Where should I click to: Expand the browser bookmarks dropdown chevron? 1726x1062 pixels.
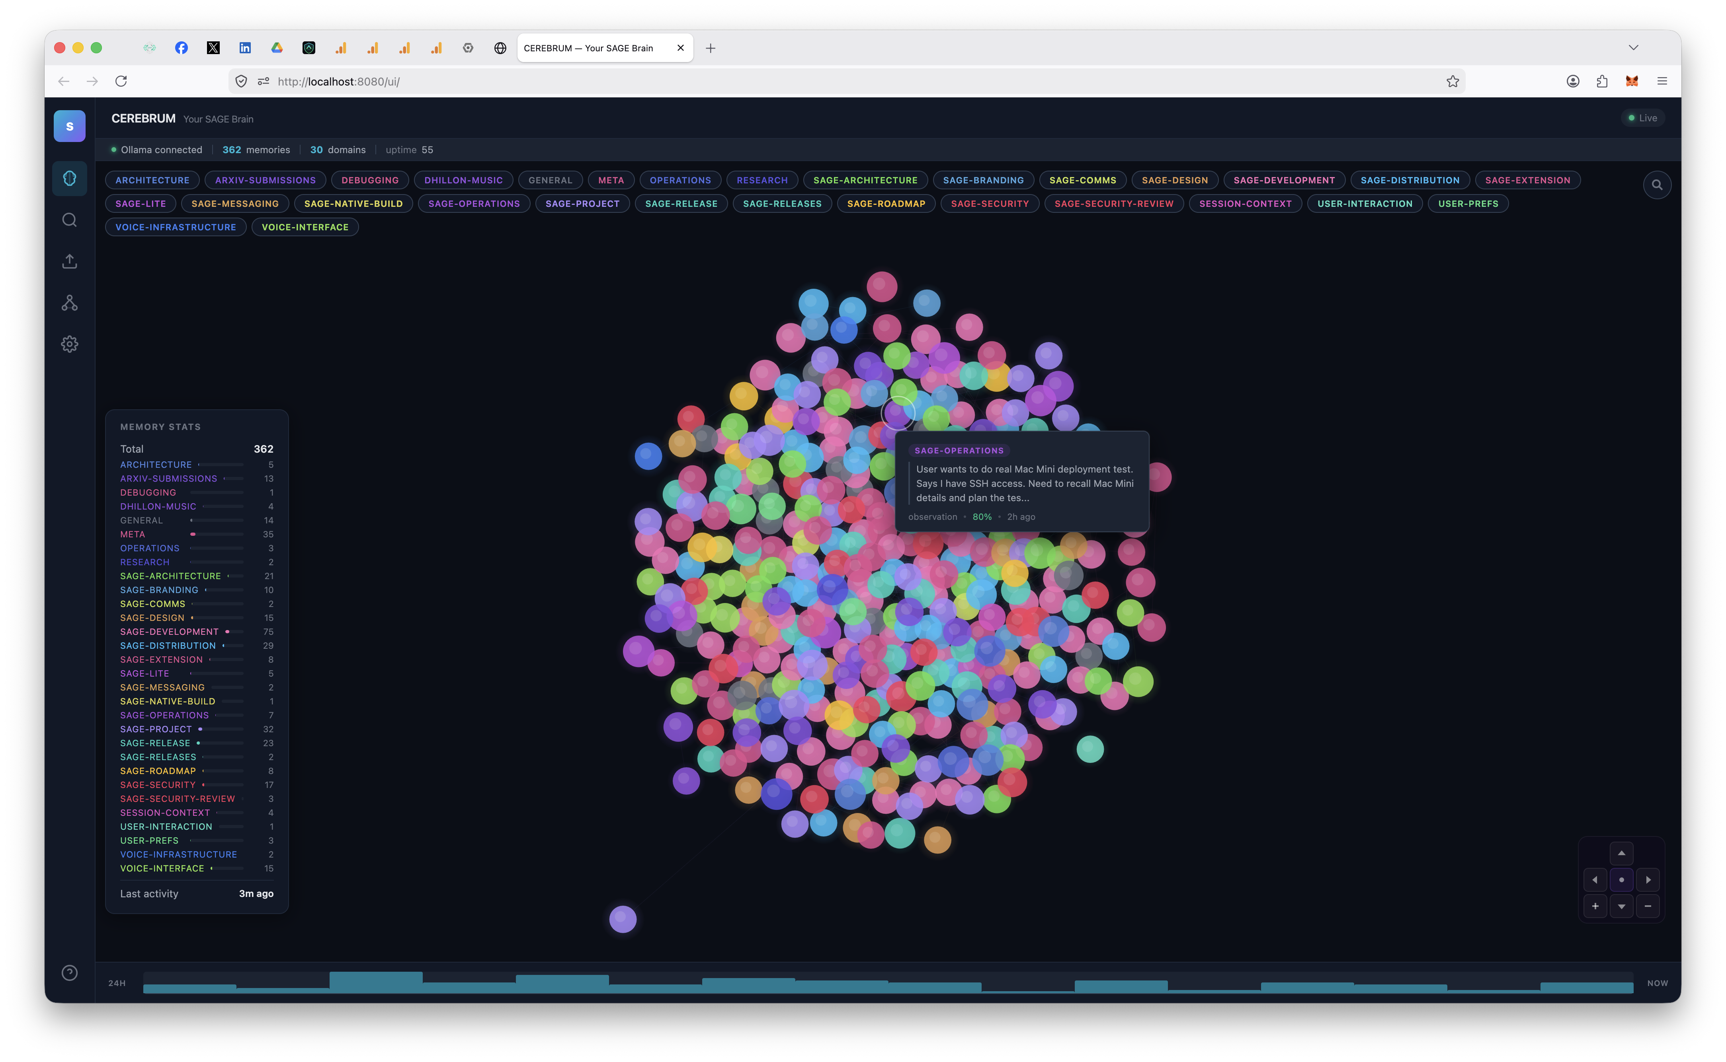click(x=1634, y=47)
